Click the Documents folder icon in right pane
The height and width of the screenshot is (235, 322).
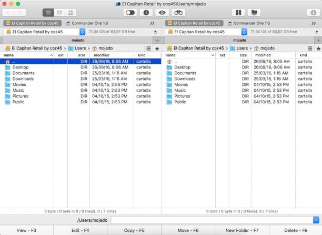(x=169, y=73)
